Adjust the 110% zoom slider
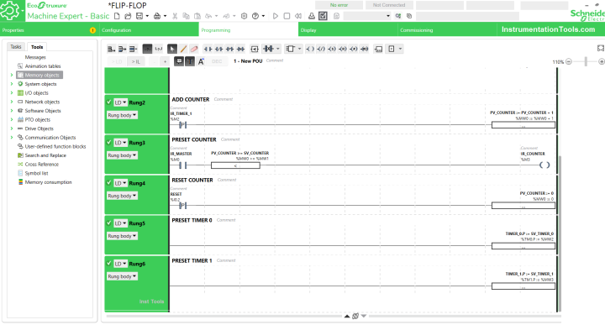This screenshot has width=605, height=325. [x=586, y=61]
